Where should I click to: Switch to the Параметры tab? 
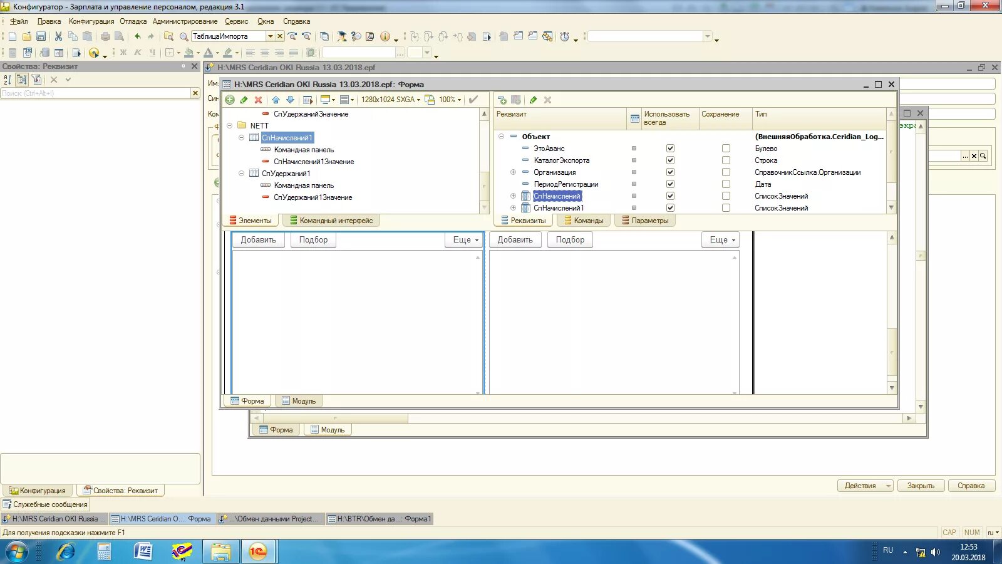(x=645, y=221)
